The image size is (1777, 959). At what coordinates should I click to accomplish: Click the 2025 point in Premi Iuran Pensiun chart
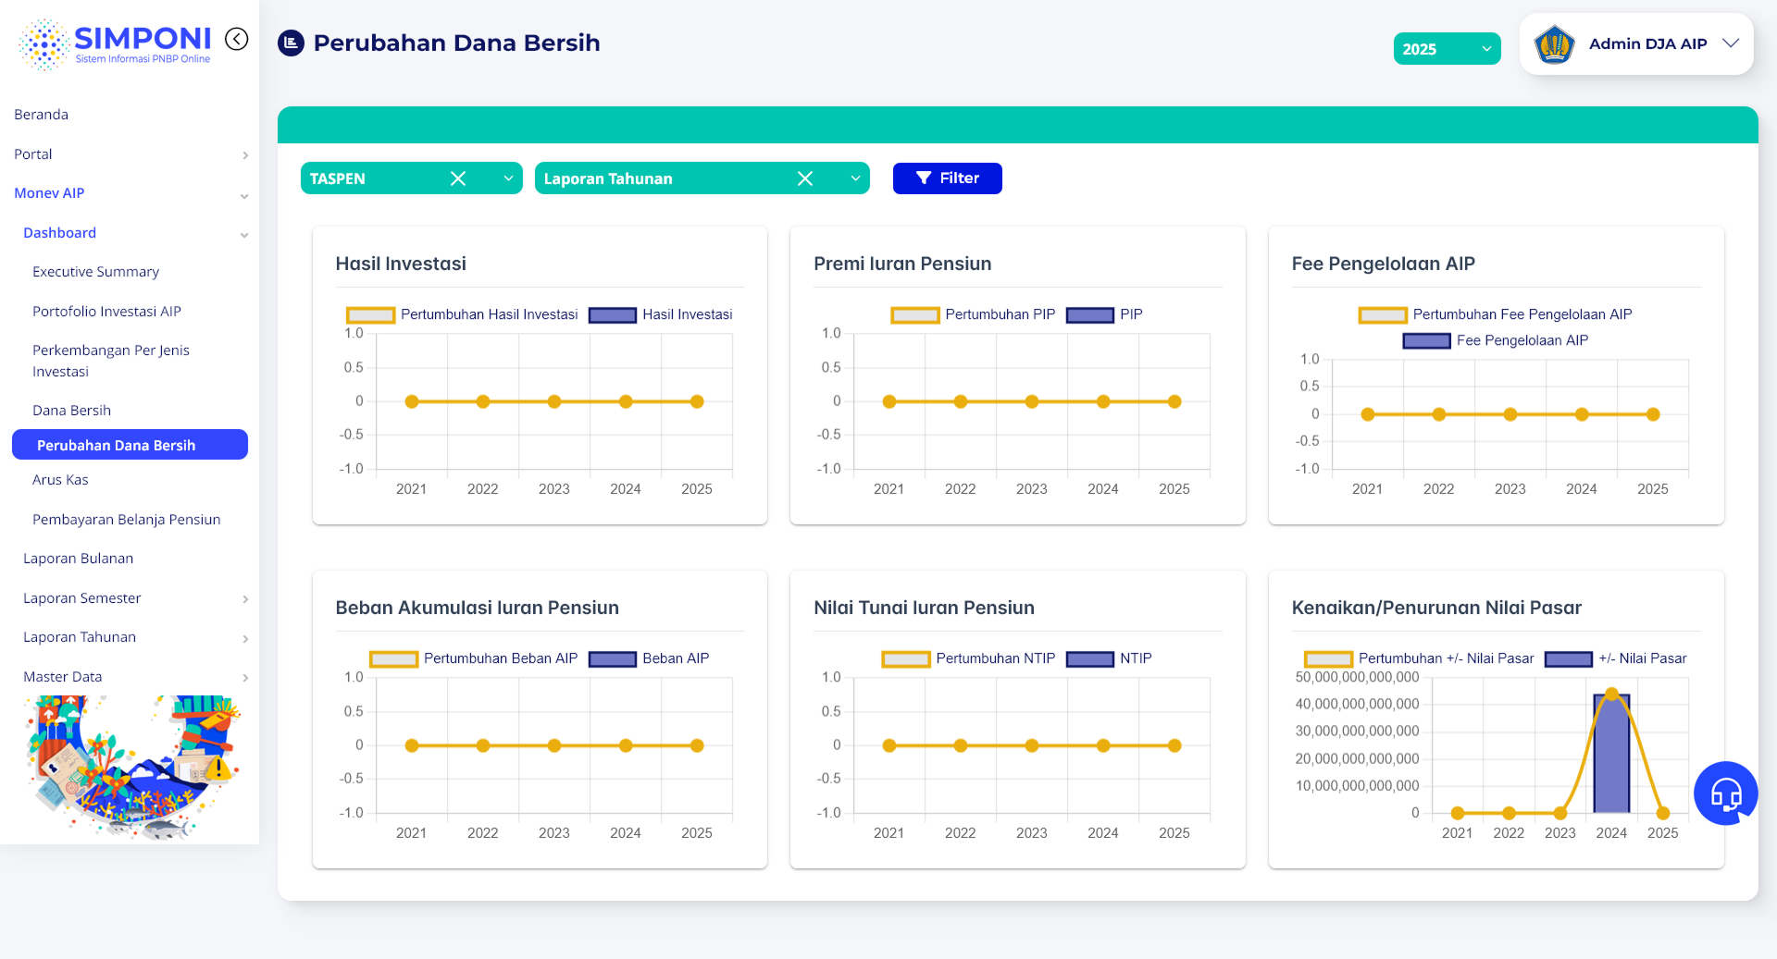(1174, 401)
